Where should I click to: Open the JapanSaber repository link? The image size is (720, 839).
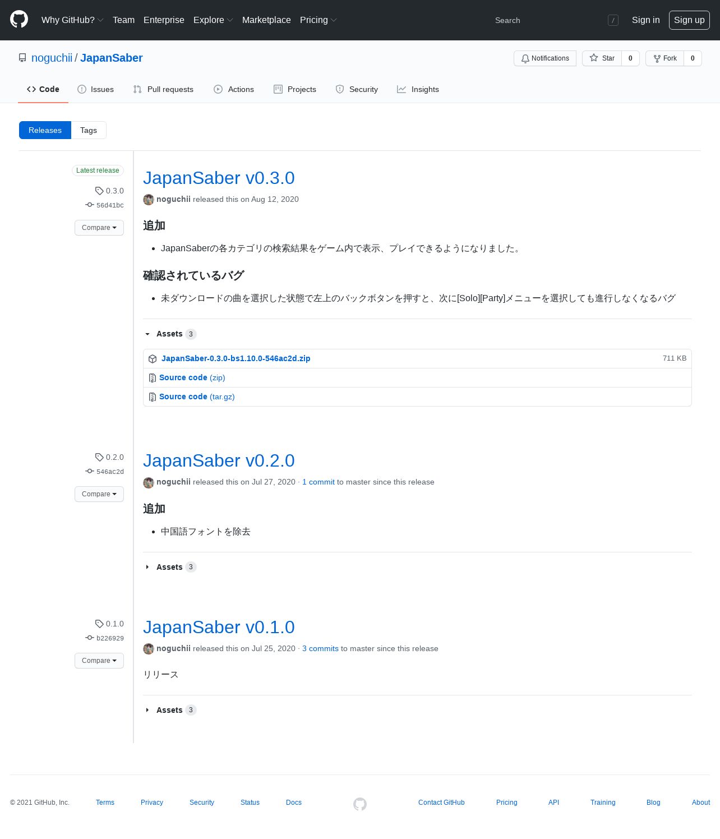point(112,58)
